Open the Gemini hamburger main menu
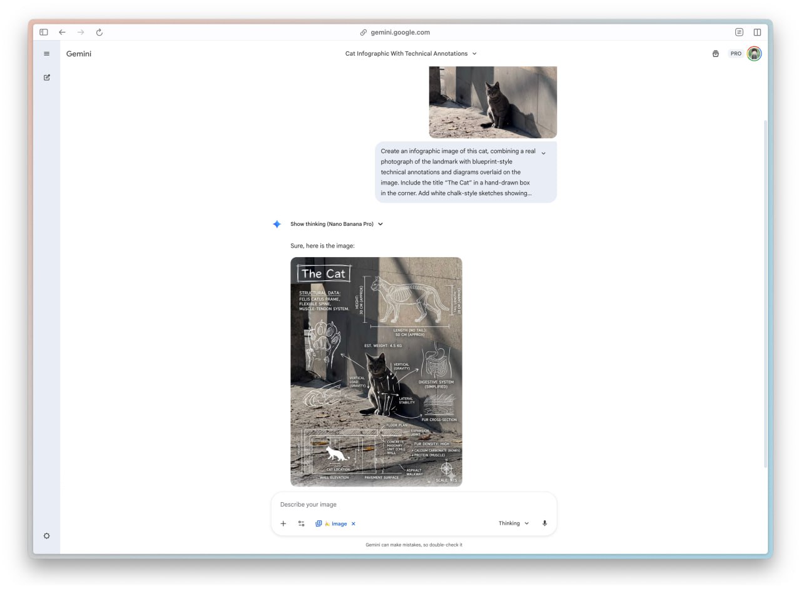The height and width of the screenshot is (596, 801). (46, 54)
